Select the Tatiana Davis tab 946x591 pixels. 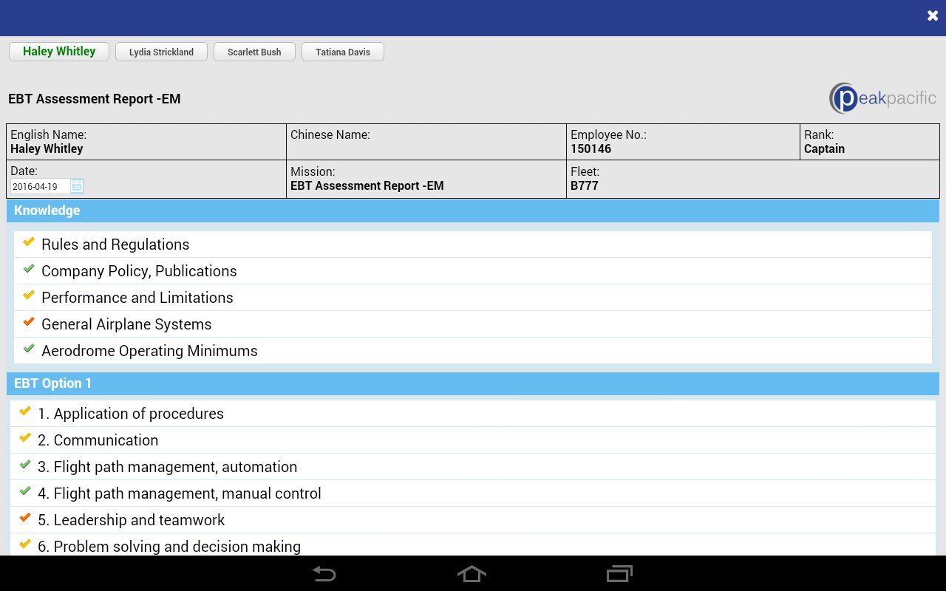pos(343,52)
